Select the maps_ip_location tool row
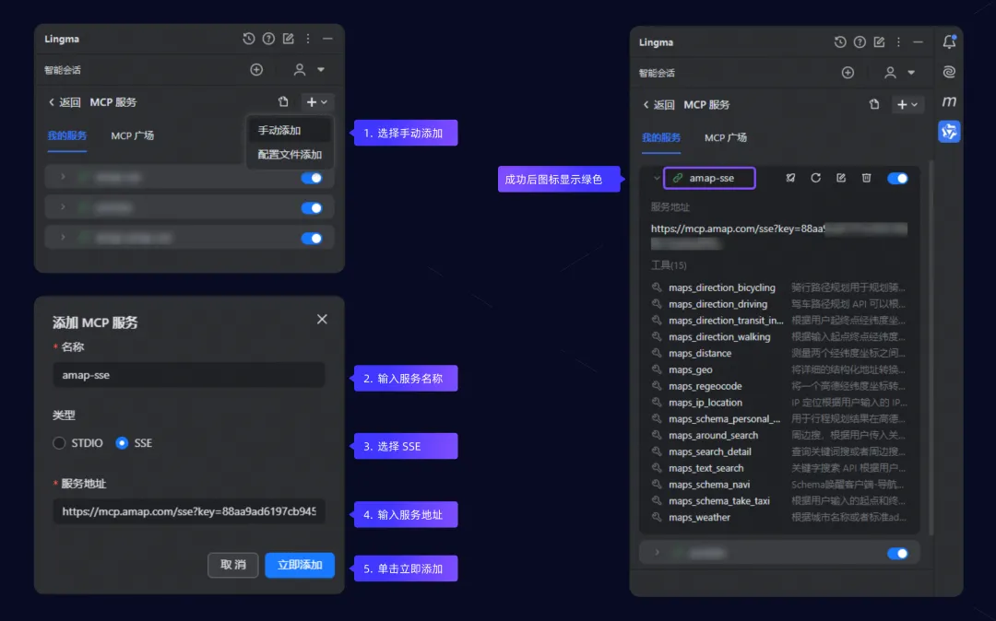The height and width of the screenshot is (621, 996). 778,402
